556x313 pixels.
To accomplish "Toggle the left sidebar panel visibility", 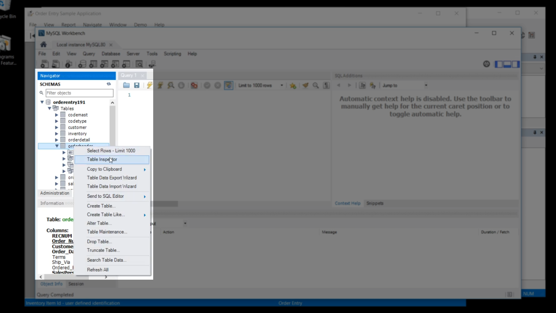I will coord(499,64).
